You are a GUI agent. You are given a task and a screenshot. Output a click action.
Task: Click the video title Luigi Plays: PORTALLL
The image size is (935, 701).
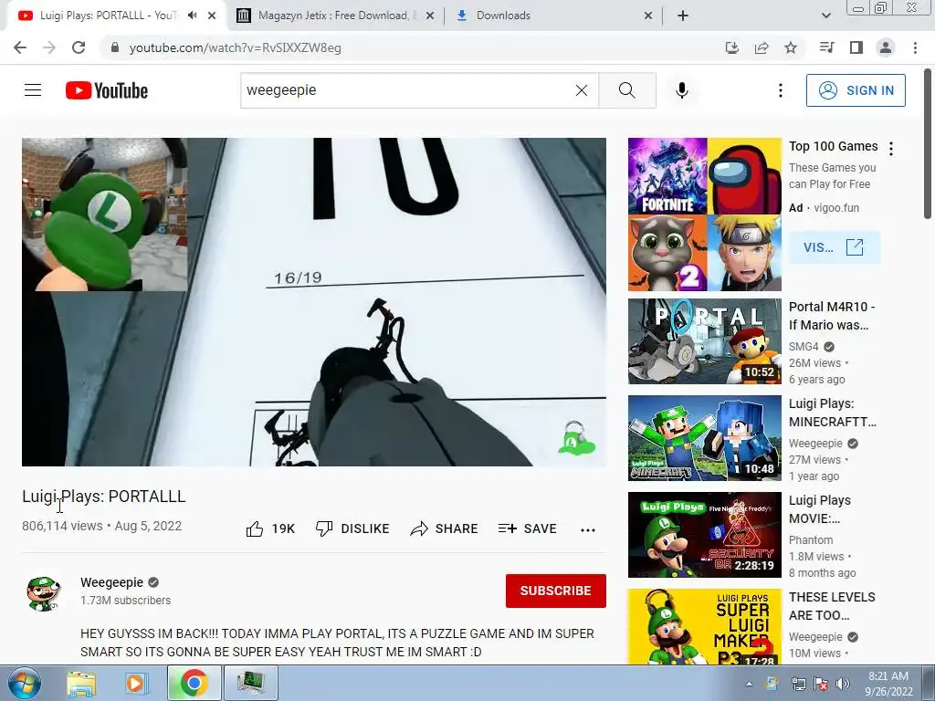pyautogui.click(x=104, y=497)
